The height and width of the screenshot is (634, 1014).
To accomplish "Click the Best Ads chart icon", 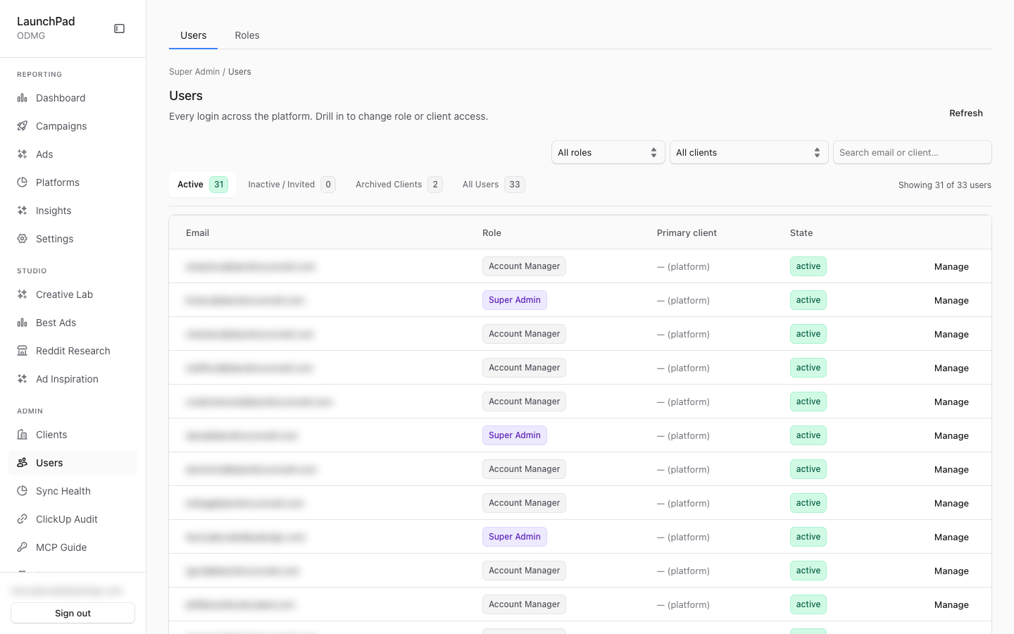I will 23,323.
